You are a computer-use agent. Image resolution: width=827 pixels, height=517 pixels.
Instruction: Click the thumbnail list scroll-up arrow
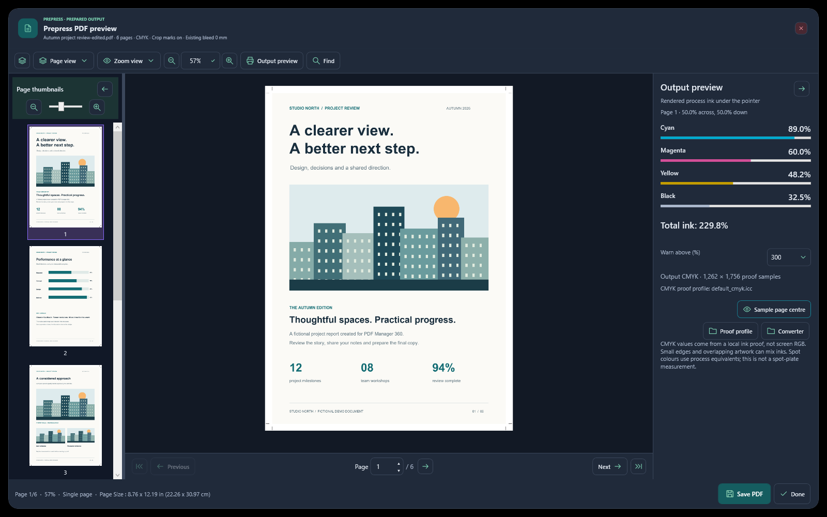tap(117, 127)
